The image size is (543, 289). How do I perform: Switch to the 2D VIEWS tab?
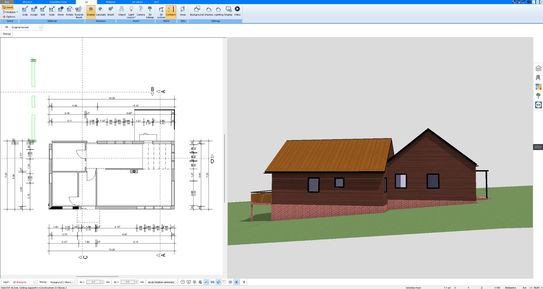(x=137, y=2)
